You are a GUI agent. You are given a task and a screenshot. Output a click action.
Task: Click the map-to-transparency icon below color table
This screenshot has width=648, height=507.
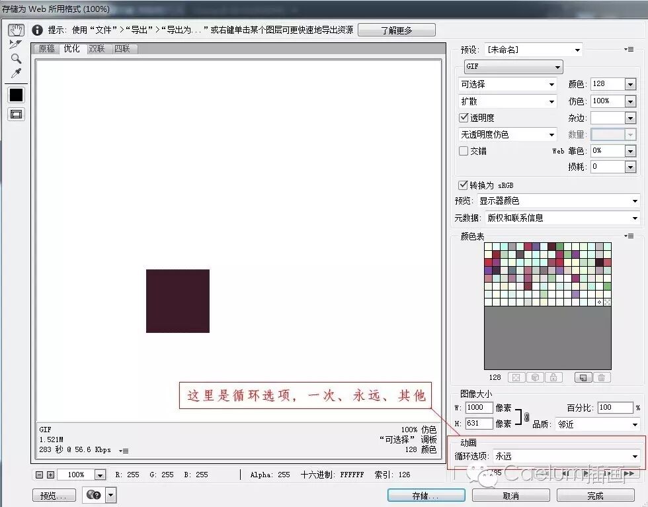pyautogui.click(x=515, y=377)
